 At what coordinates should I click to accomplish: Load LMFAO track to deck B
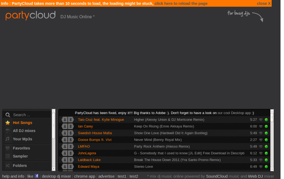[x=71, y=146]
